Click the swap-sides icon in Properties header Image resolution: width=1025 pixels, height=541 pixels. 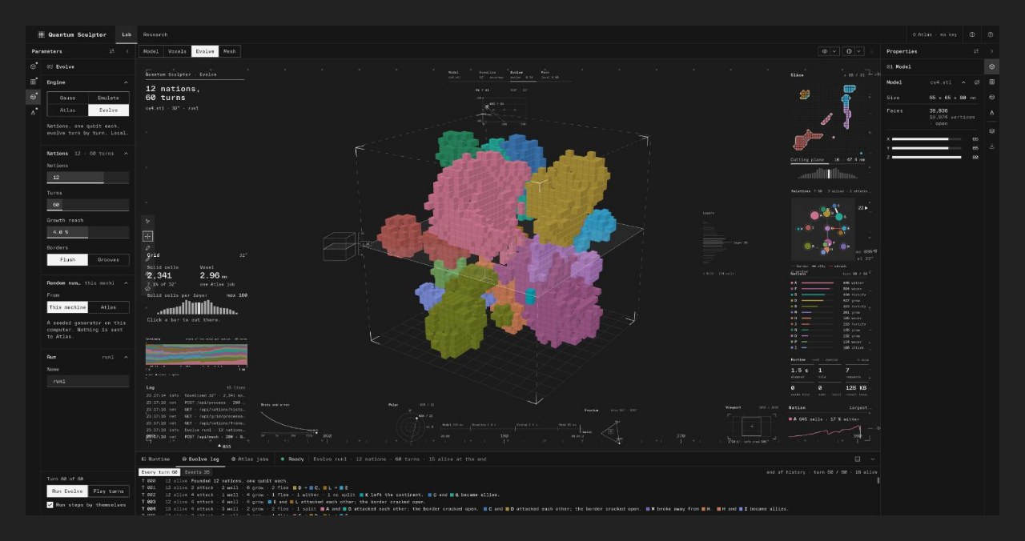[976, 51]
